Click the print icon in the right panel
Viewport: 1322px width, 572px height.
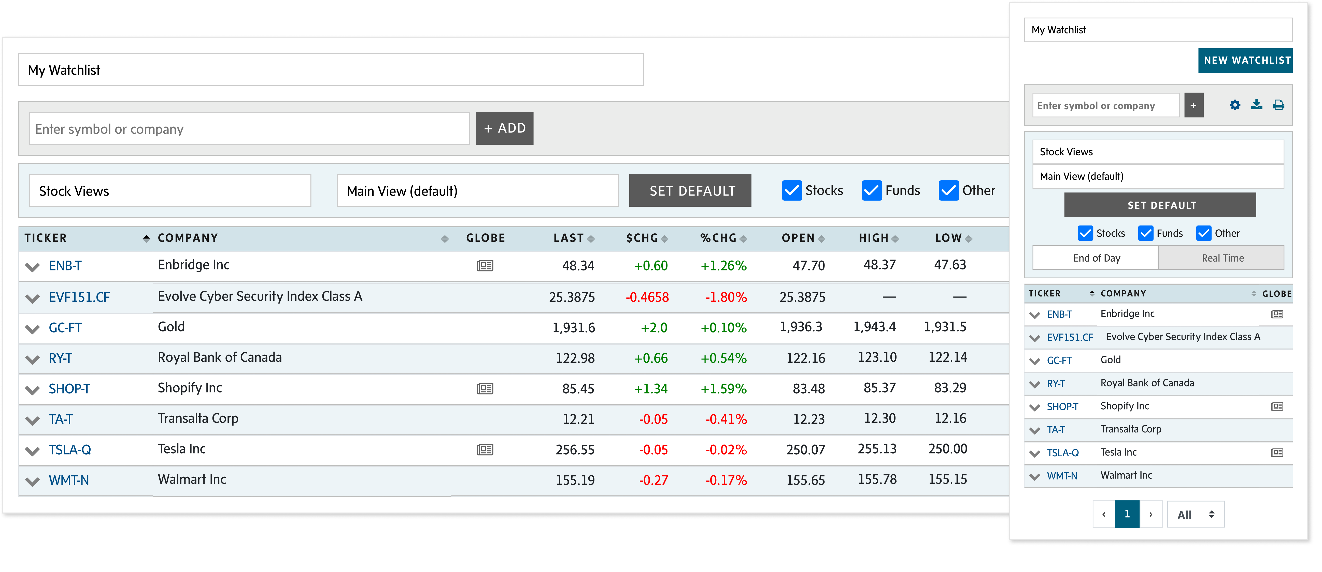pyautogui.click(x=1278, y=104)
